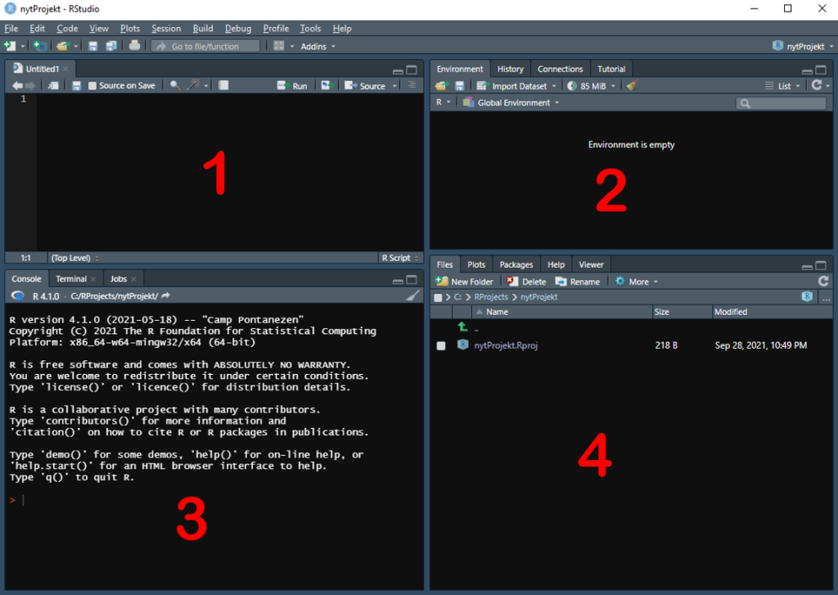Open the nytProjekt.Rproj file link
838x595 pixels.
click(506, 345)
